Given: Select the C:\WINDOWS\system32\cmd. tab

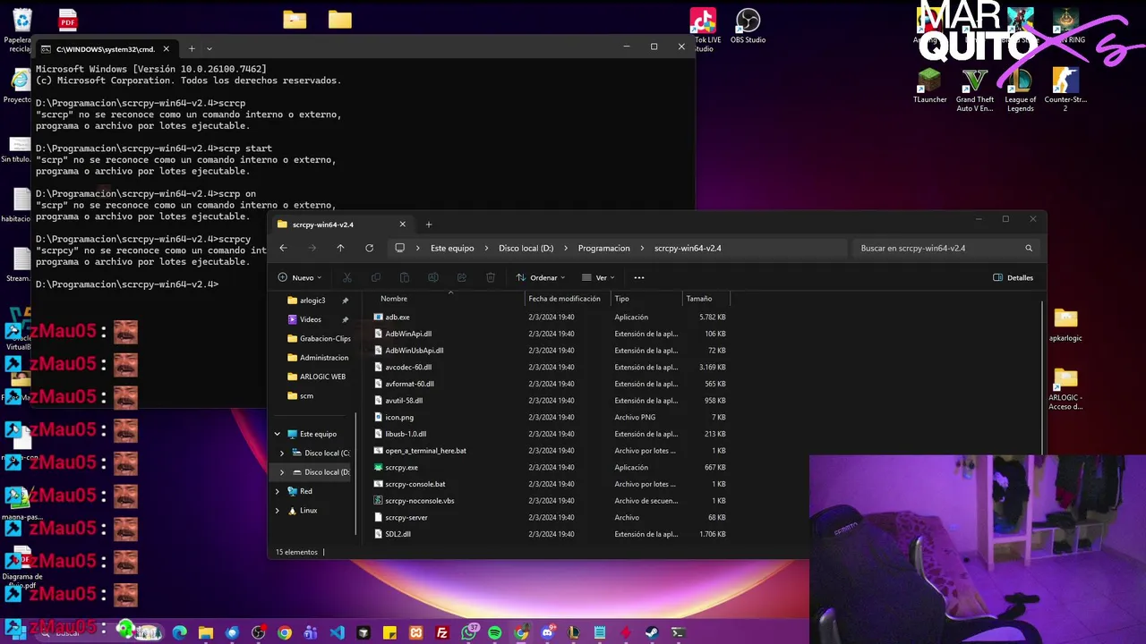Looking at the screenshot, I should 106,48.
